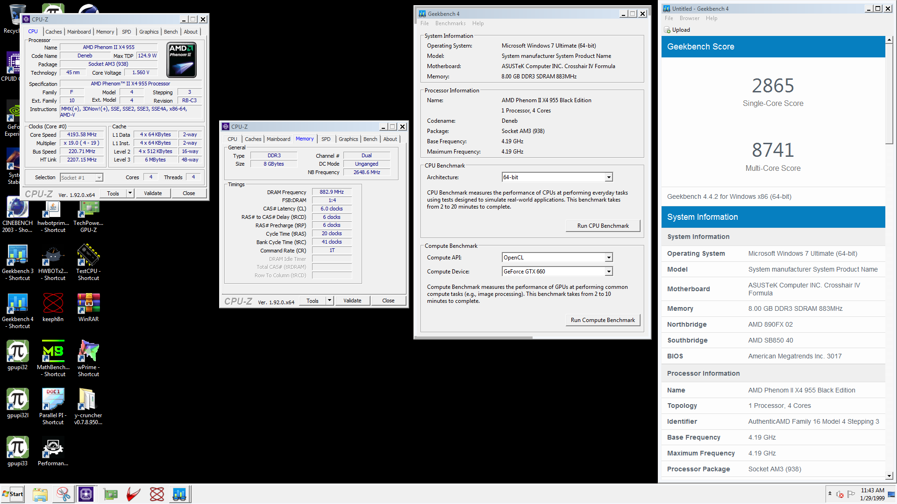This screenshot has height=504, width=897.
Task: Open the TestCPU shortcut icon
Action: point(88,262)
